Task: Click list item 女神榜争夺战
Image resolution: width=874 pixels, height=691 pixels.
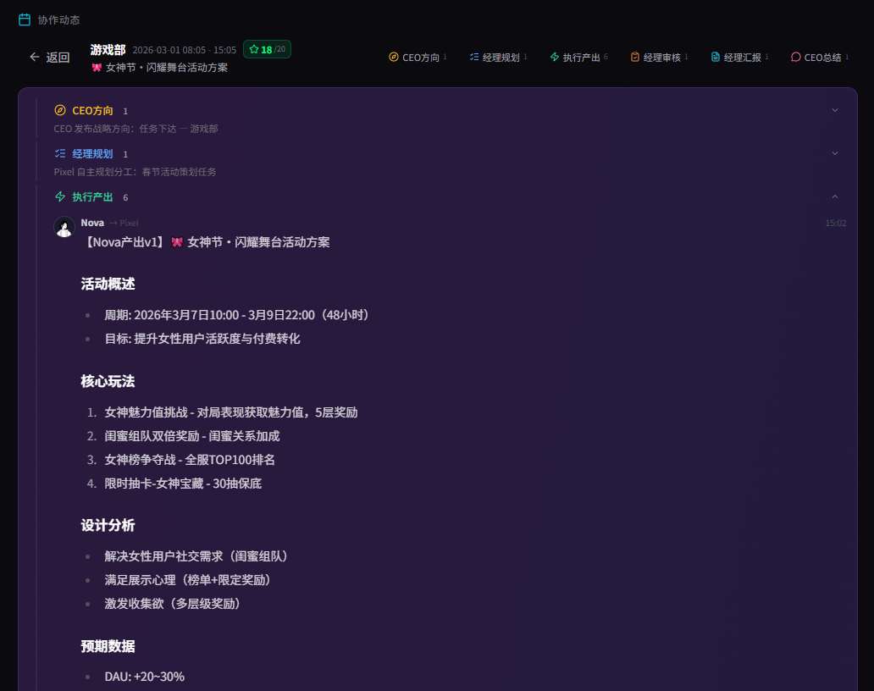Action: pyautogui.click(x=190, y=460)
